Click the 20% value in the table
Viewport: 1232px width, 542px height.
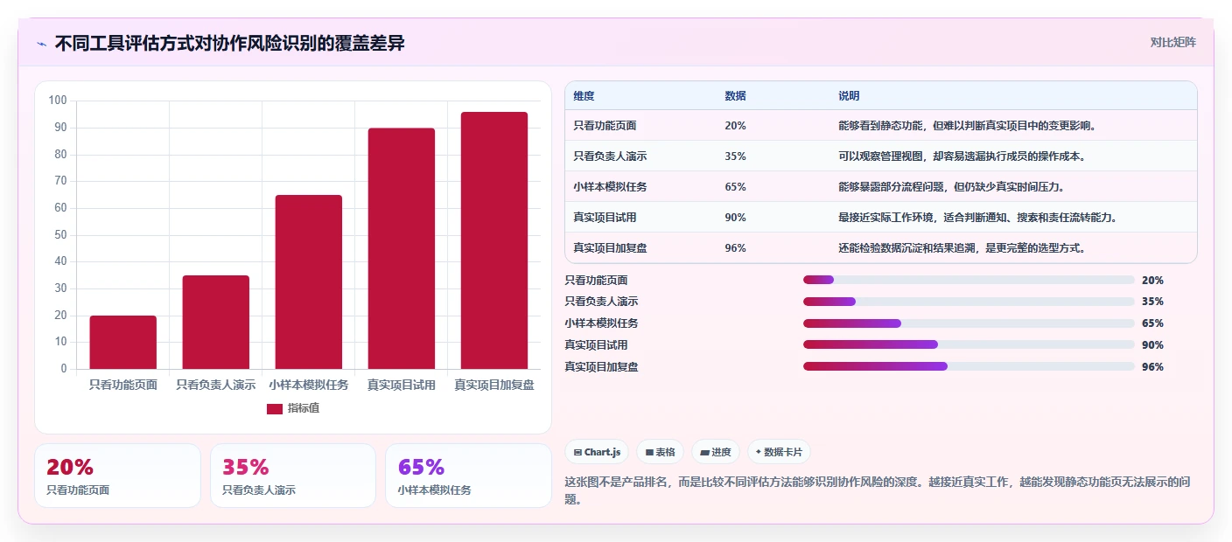[x=735, y=126]
